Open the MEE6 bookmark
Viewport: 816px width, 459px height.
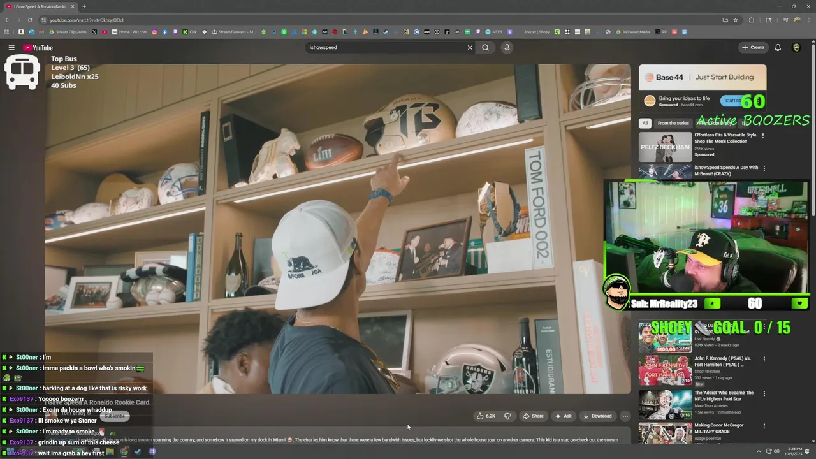click(493, 32)
